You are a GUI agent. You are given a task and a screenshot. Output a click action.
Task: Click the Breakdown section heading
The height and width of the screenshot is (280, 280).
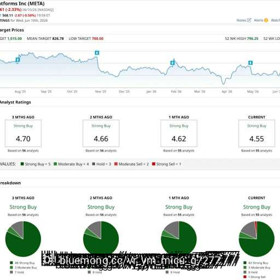10,183
